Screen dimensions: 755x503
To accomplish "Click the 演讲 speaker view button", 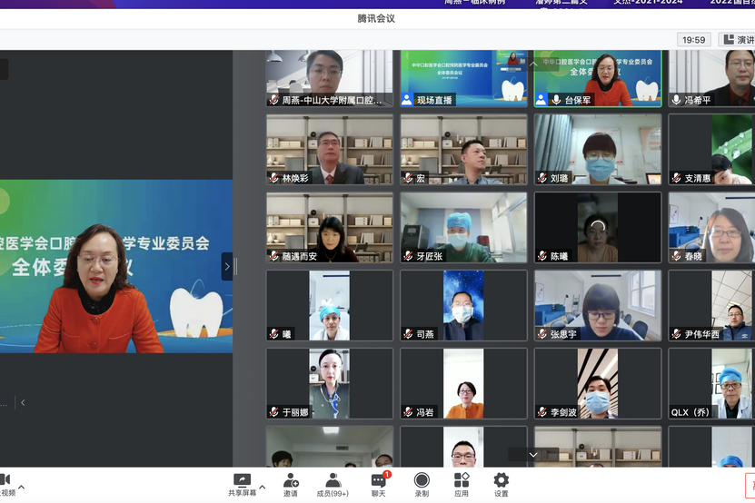I will pyautogui.click(x=737, y=40).
